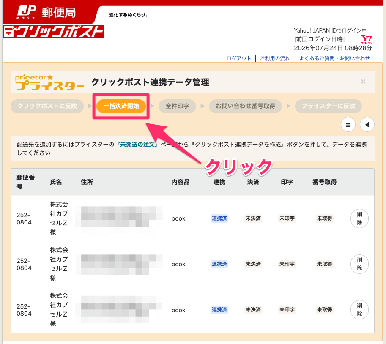This screenshot has height=344, width=386.
Task: Click the 住所 column header
Action: click(87, 182)
